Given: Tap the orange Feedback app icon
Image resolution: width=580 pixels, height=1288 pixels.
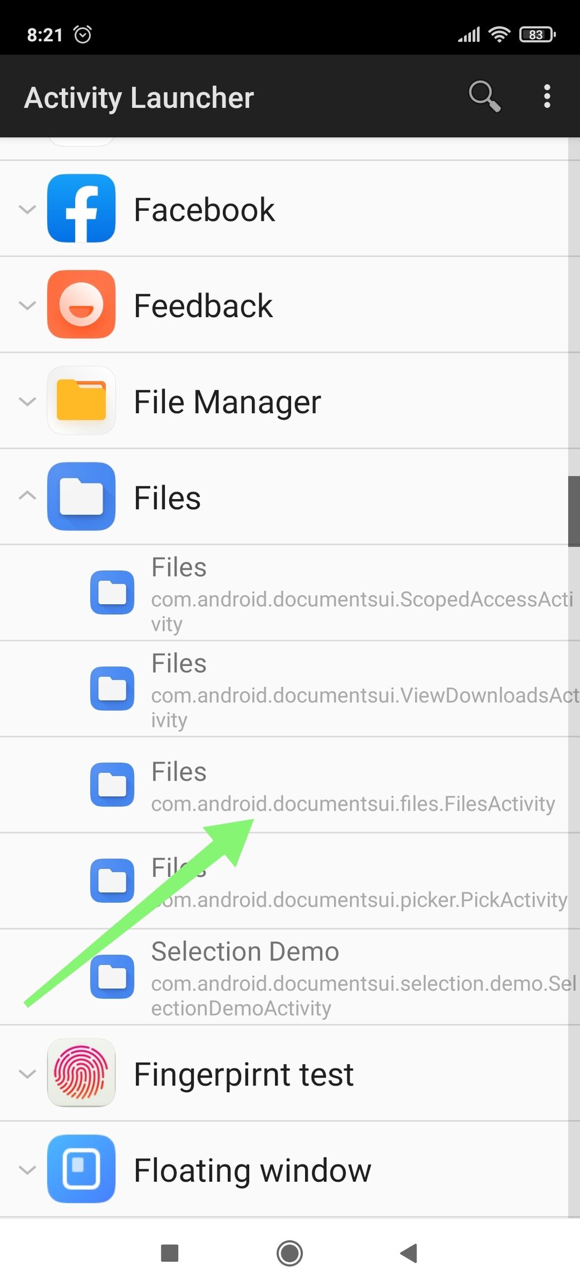Looking at the screenshot, I should (x=81, y=304).
